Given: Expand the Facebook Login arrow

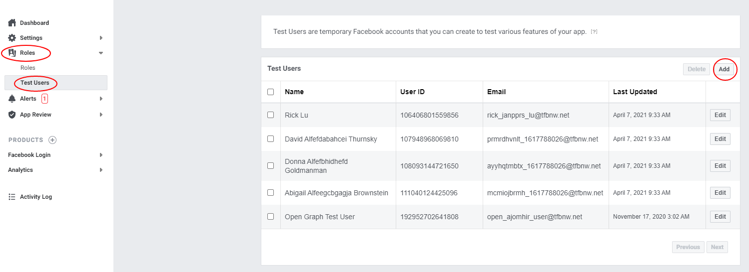Looking at the screenshot, I should 101,155.
